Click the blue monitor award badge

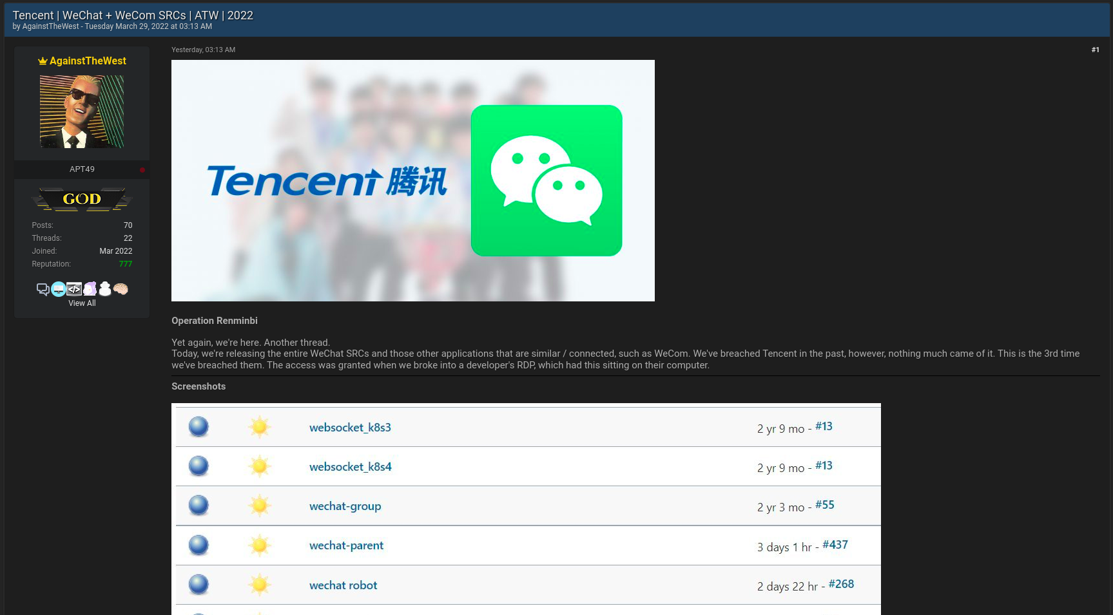[58, 289]
